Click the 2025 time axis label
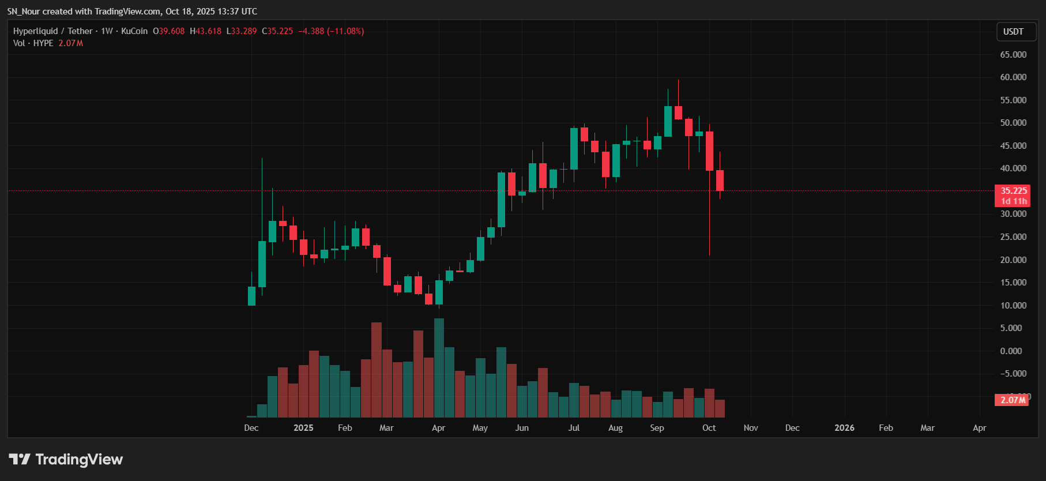 click(303, 428)
